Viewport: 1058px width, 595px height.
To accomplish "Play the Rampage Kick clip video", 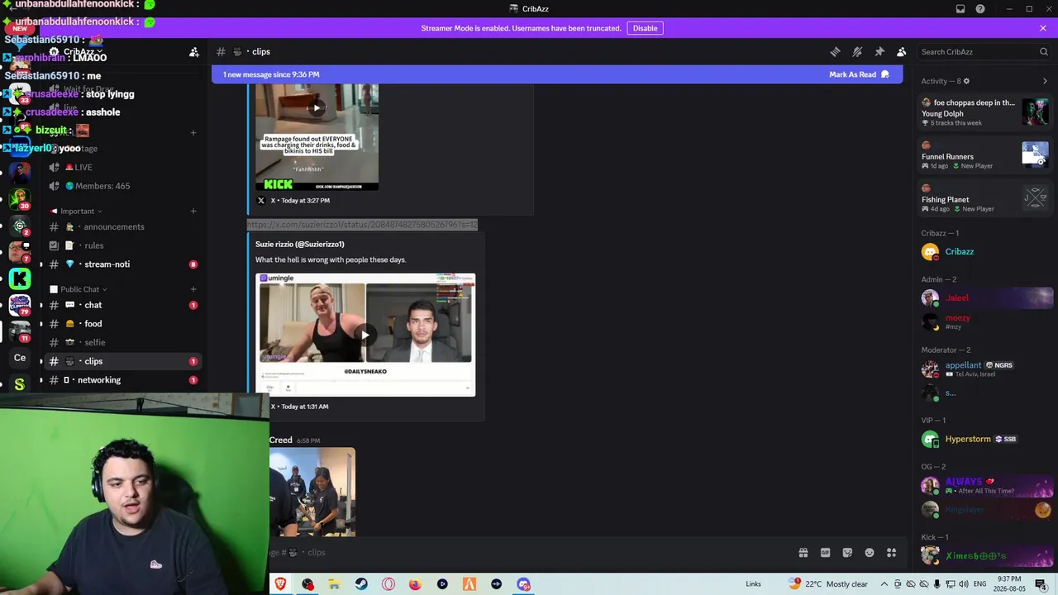I will pyautogui.click(x=317, y=107).
